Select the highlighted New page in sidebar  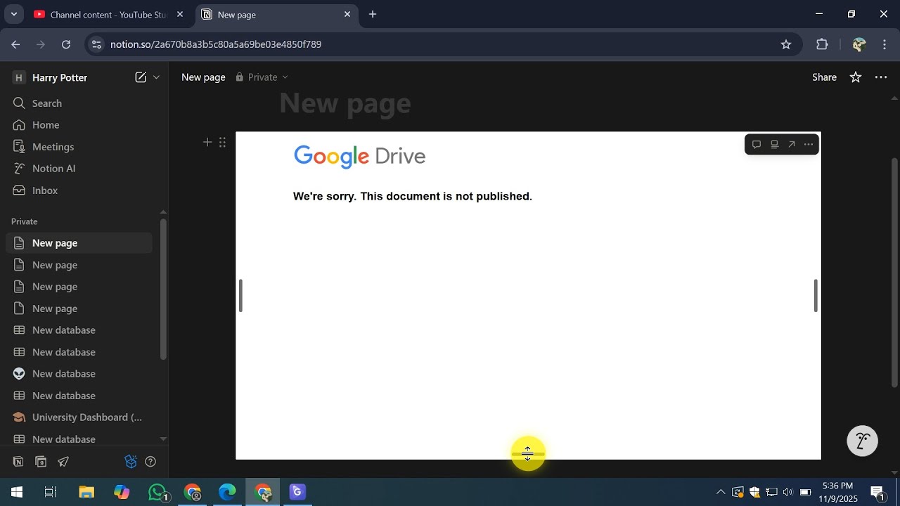tap(79, 243)
